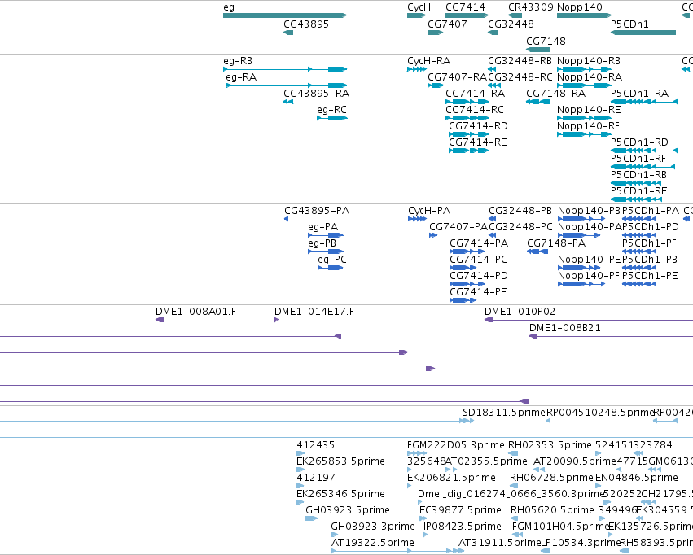693x555 pixels.
Task: Click transcript CG43895-RA
Action: click(x=288, y=102)
